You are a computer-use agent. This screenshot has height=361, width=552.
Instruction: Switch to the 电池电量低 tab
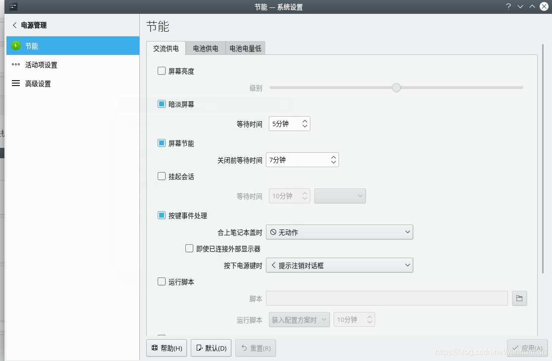pos(246,48)
